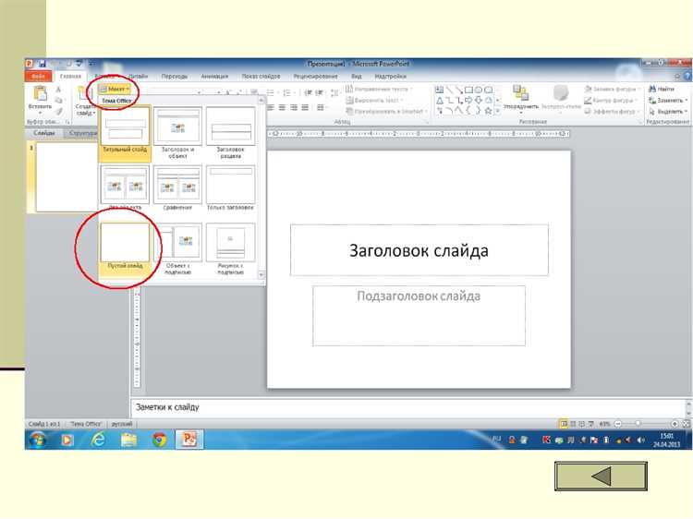Select the star shape in shapes gallery
Screen dimensions: 693x519
[x=489, y=111]
